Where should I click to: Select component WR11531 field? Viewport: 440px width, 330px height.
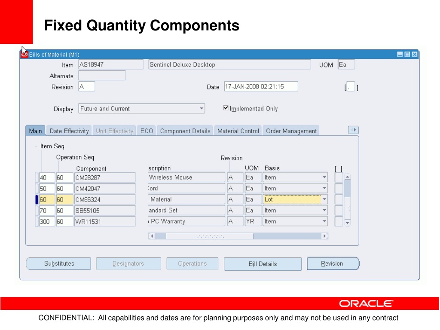(105, 221)
